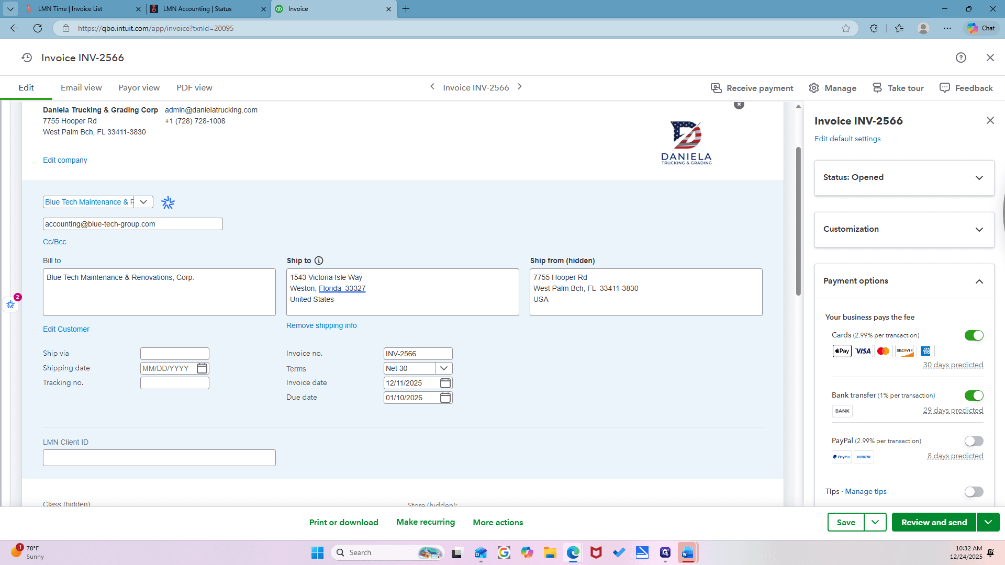Collapse the Payment options section
Viewport: 1005px width, 565px height.
pyautogui.click(x=904, y=281)
